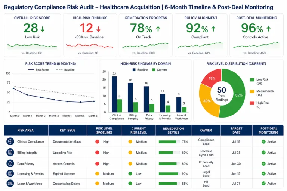Click the 50 Total Findings donut center
Image resolution: width=287 pixels, height=191 pixels.
pyautogui.click(x=222, y=94)
